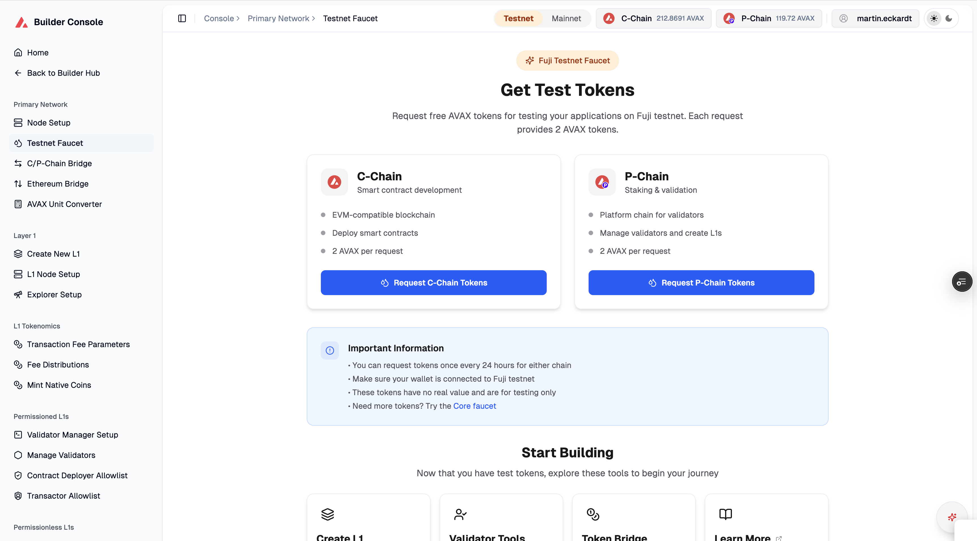The height and width of the screenshot is (541, 977).
Task: Toggle the sidebar panel icon
Action: (182, 18)
